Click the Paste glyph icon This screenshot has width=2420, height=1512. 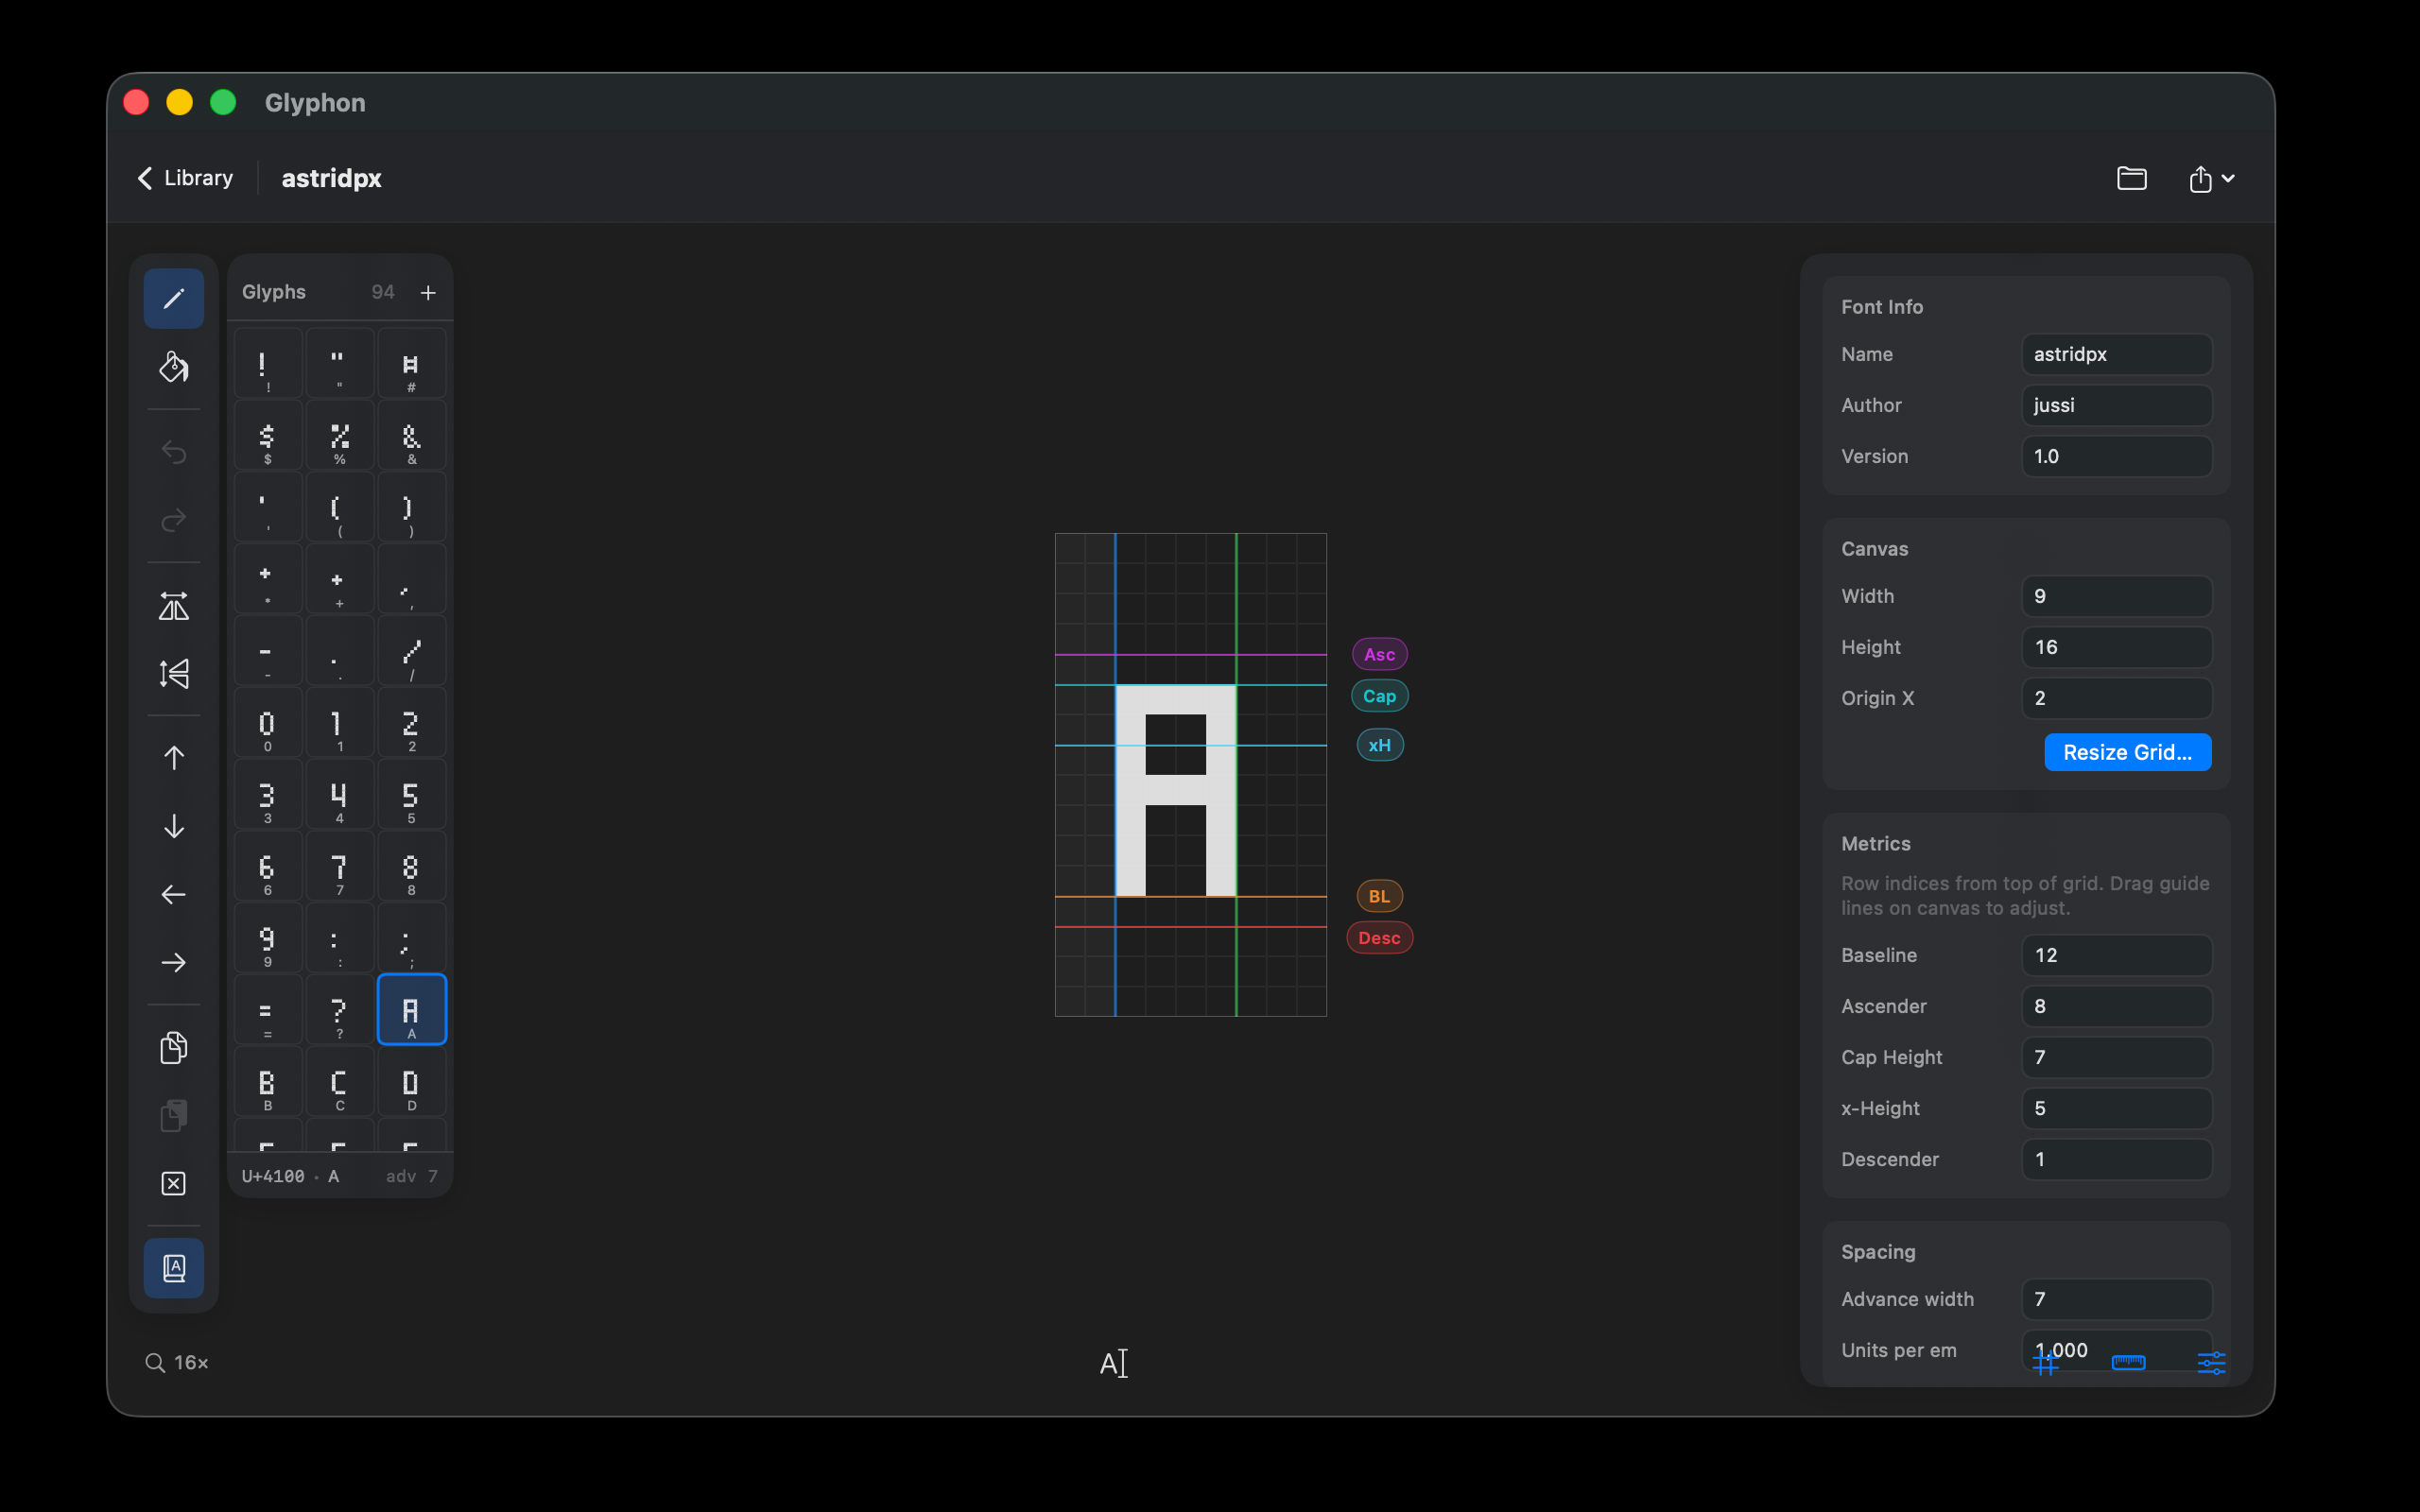pos(174,1115)
